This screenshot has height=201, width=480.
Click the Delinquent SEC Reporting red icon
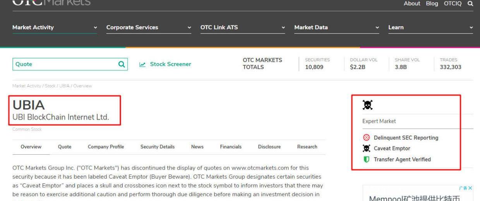[366, 138]
